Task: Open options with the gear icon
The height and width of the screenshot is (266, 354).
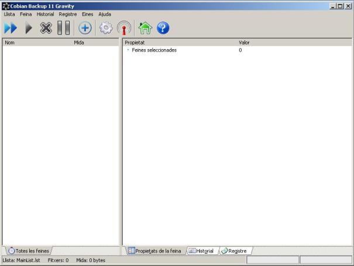Action: 106,28
